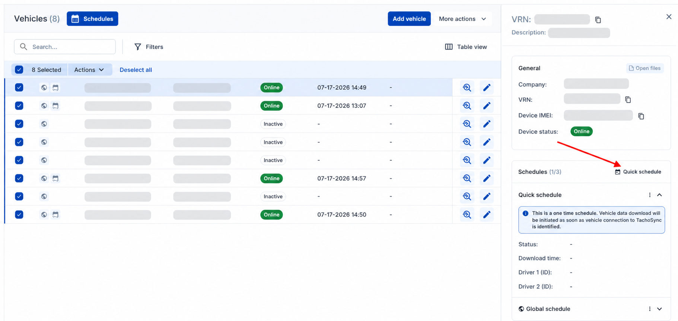Uncheck the 07-17-2026 14:50 vehicle row
This screenshot has height=321, width=678.
pyautogui.click(x=19, y=215)
